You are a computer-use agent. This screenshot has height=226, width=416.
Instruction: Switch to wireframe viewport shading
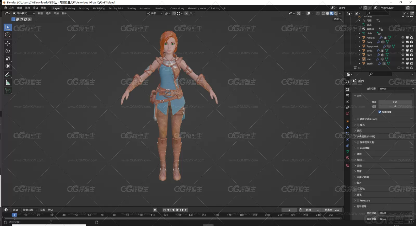323,13
